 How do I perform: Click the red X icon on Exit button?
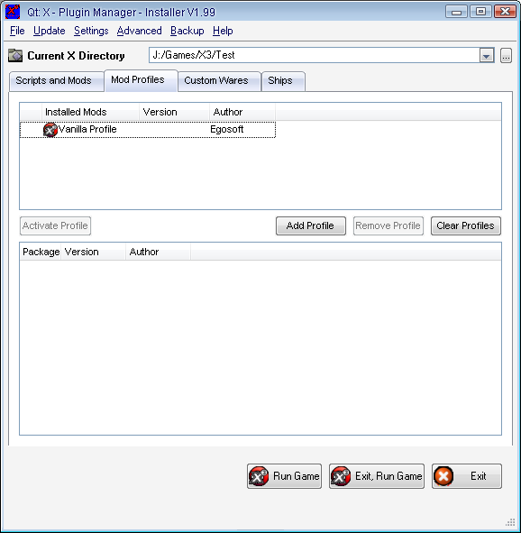[443, 476]
